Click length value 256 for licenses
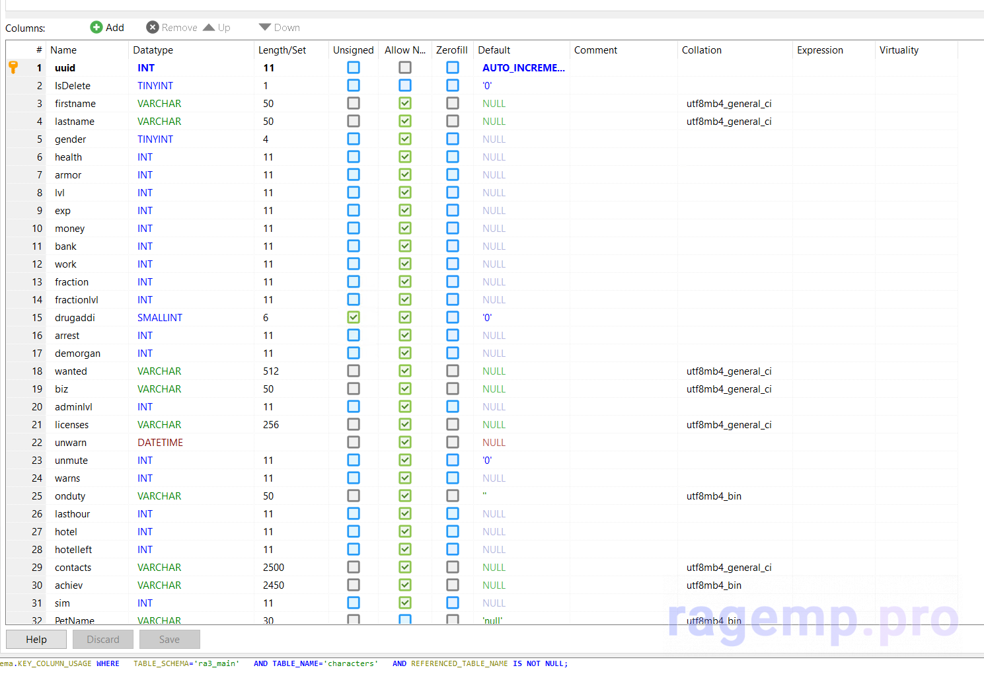This screenshot has height=674, width=984. coord(271,424)
